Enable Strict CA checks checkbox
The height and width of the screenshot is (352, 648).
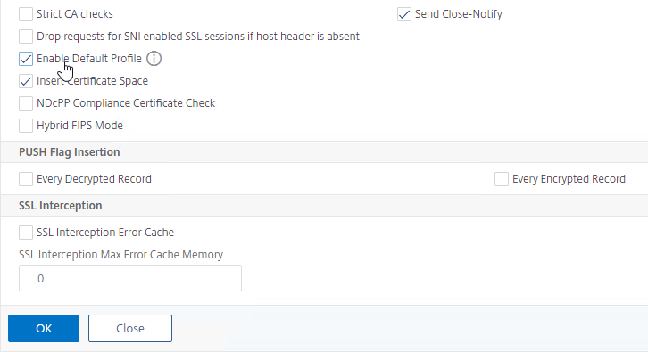26,14
